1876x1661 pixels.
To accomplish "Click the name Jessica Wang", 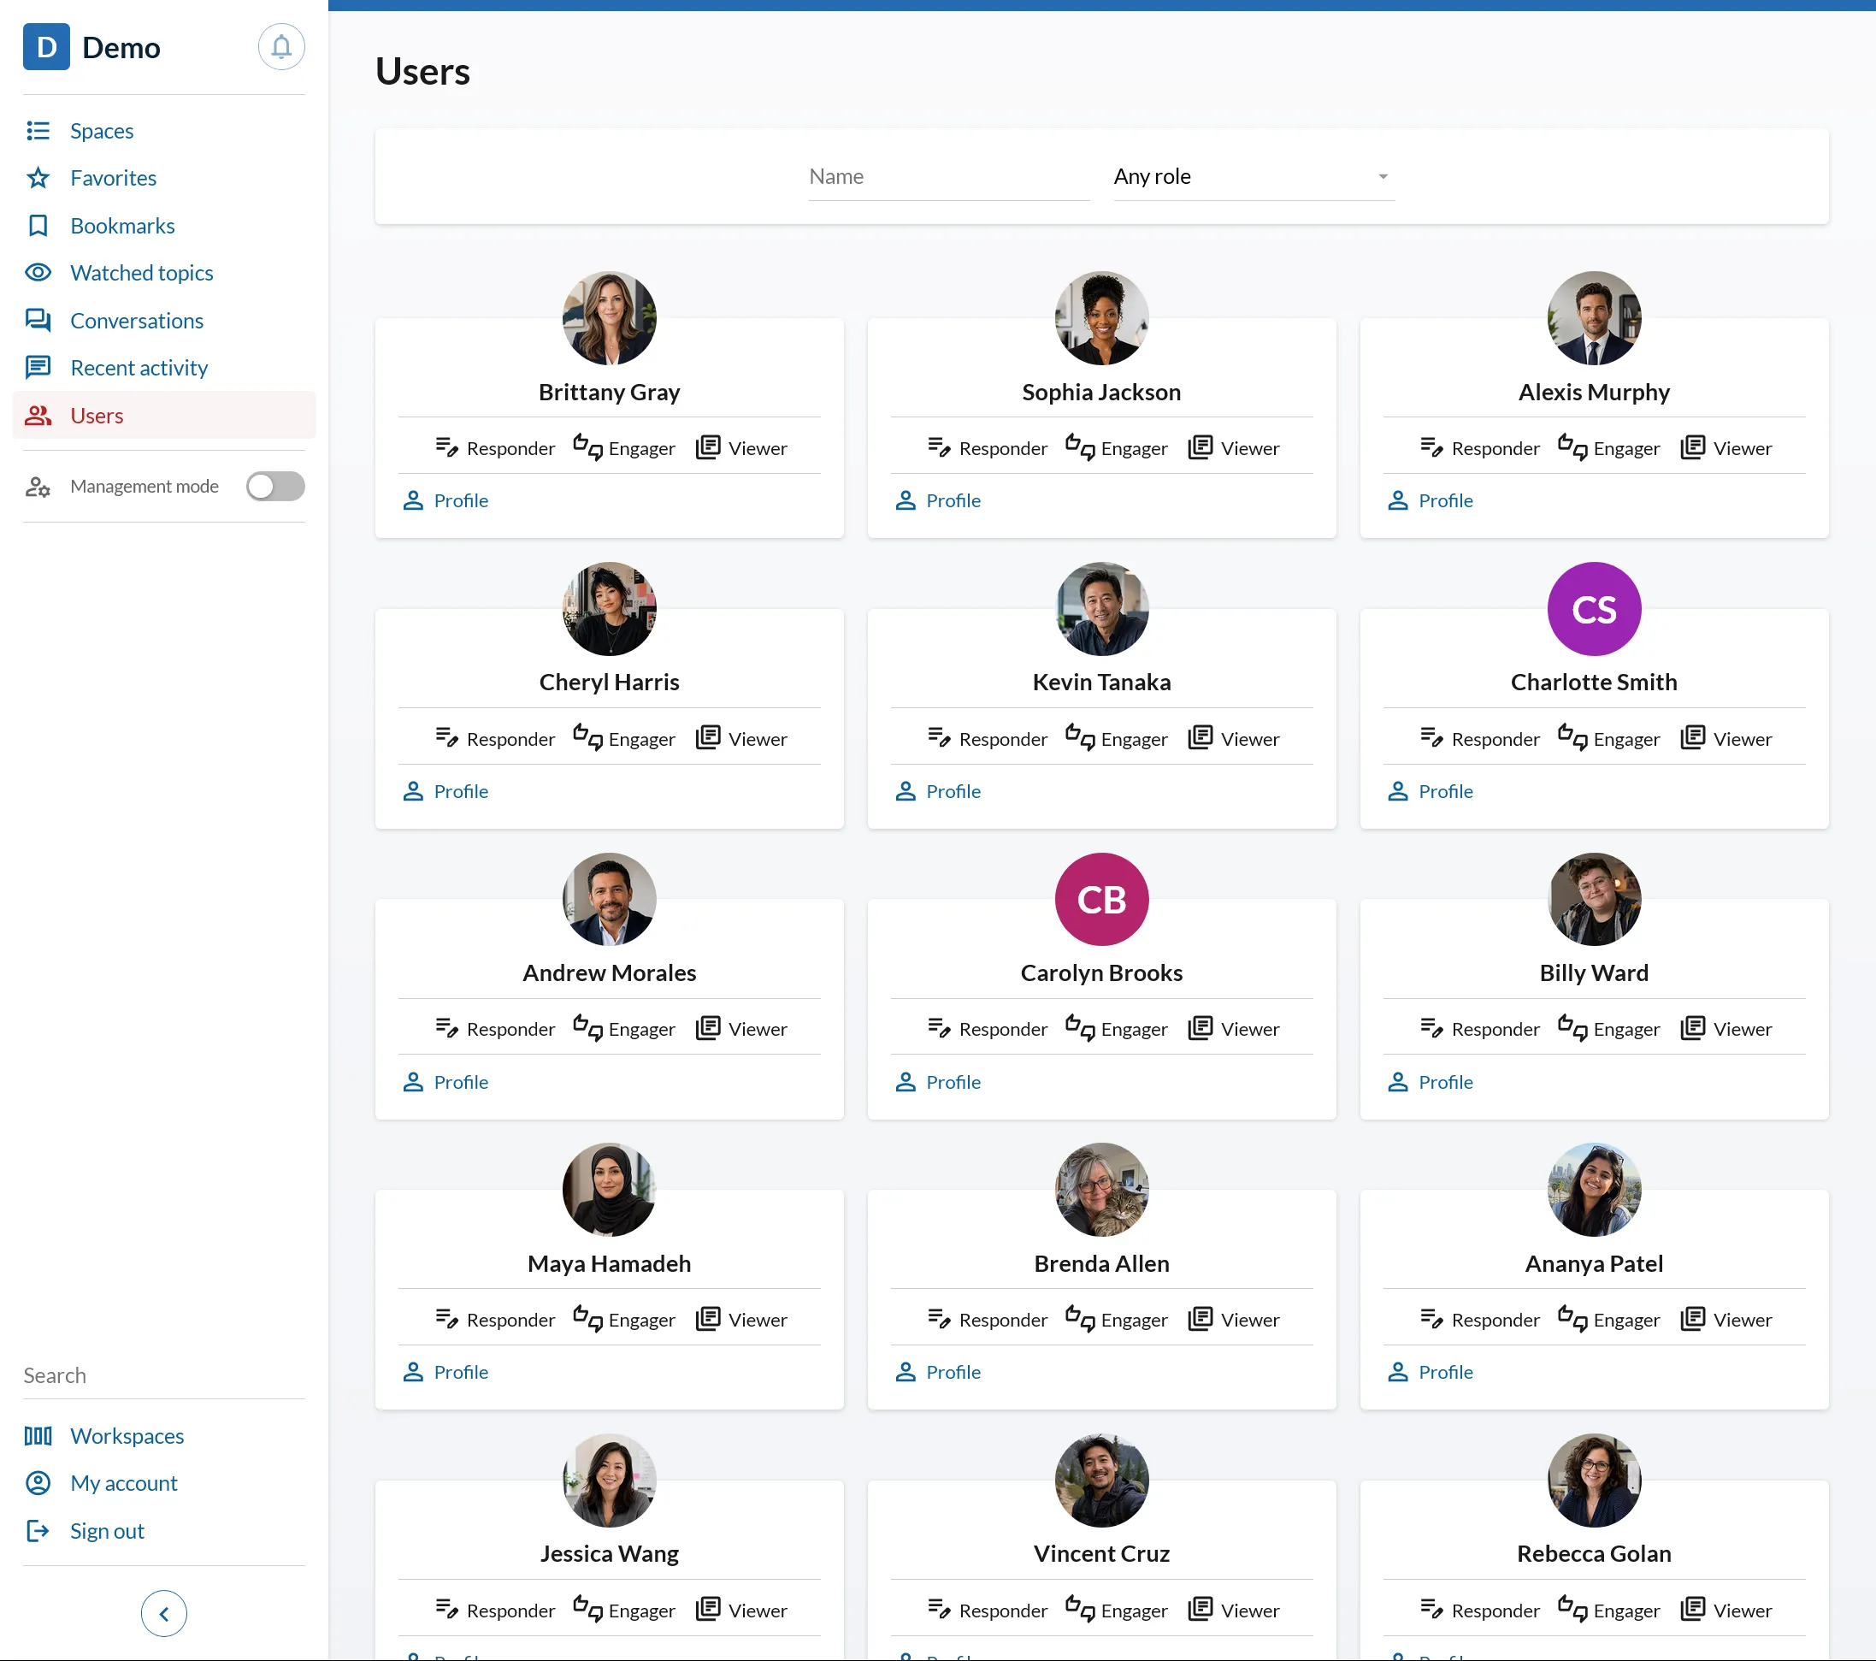I will (x=610, y=1552).
